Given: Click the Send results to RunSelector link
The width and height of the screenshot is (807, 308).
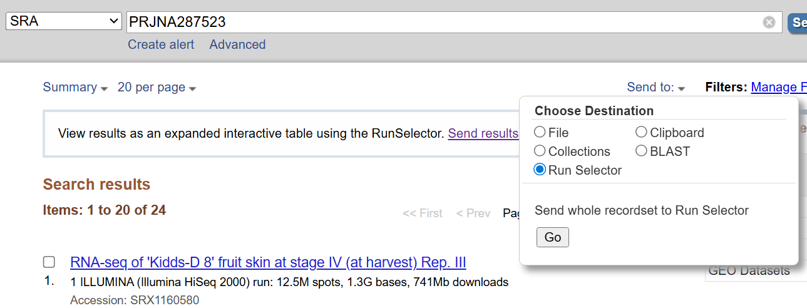Looking at the screenshot, I should pyautogui.click(x=483, y=133).
